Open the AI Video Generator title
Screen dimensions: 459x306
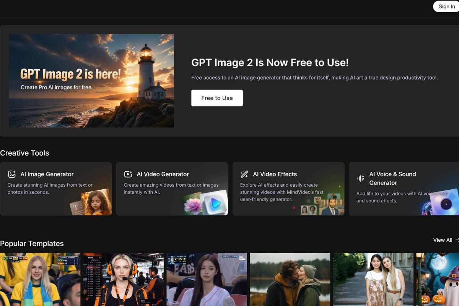click(x=163, y=174)
